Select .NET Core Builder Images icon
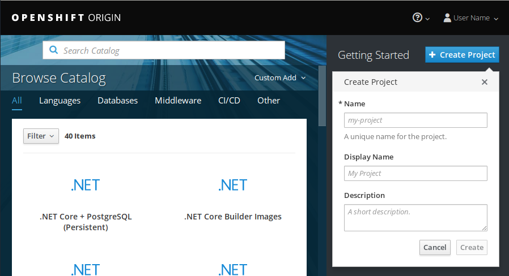The height and width of the screenshot is (276, 509). [x=233, y=186]
